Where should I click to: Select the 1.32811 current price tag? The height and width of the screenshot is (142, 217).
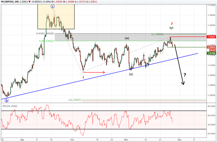[x=211, y=47]
